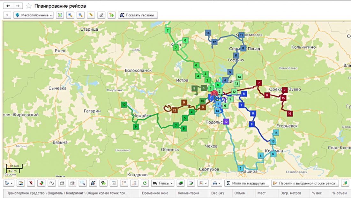Select the ruler measurement tool
Image resolution: width=351 pixels, height=198 pixels.
(91, 15)
